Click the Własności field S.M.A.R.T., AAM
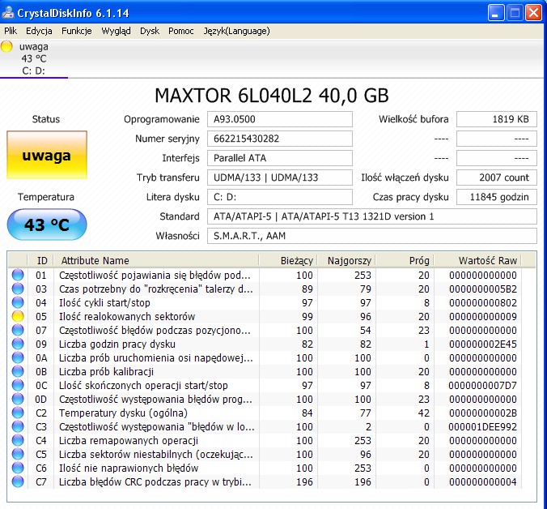This screenshot has width=547, height=509. [x=372, y=236]
